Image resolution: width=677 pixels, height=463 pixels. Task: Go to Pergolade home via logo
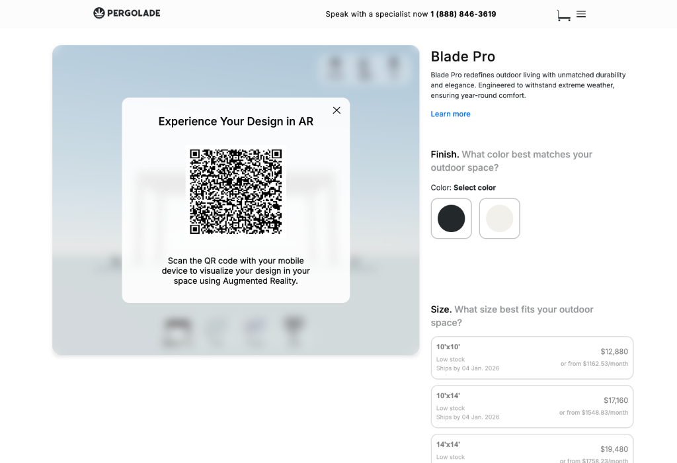coord(127,13)
